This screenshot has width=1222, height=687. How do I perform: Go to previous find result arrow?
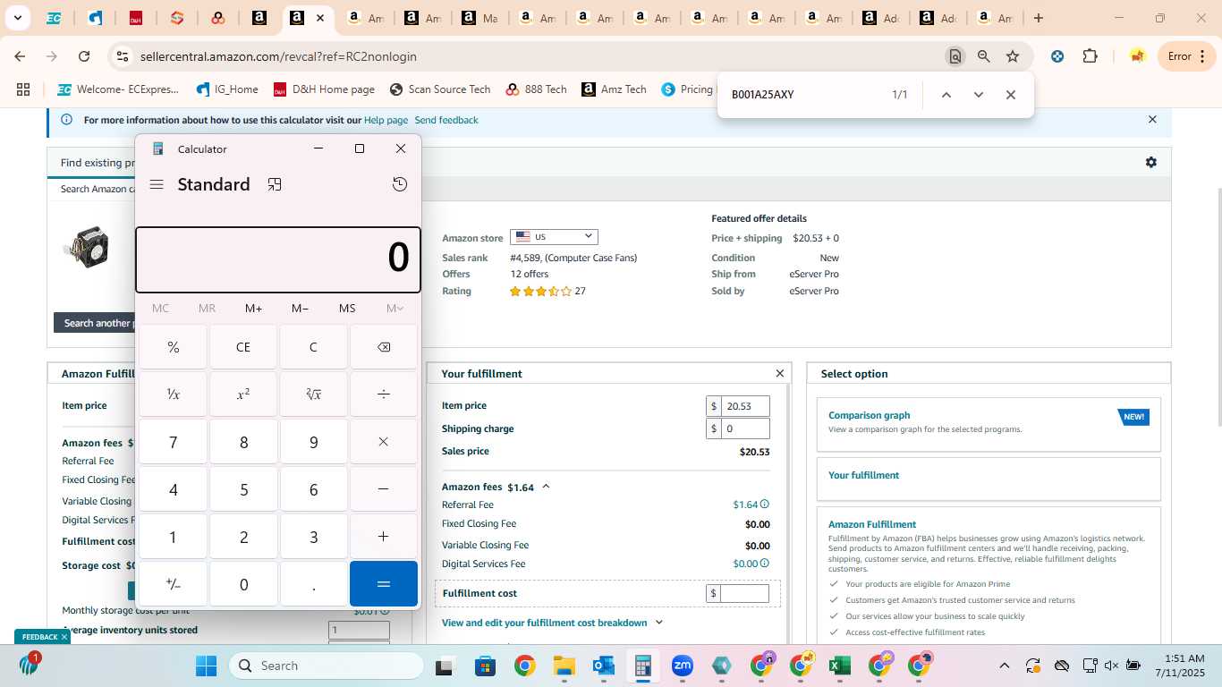(x=946, y=95)
